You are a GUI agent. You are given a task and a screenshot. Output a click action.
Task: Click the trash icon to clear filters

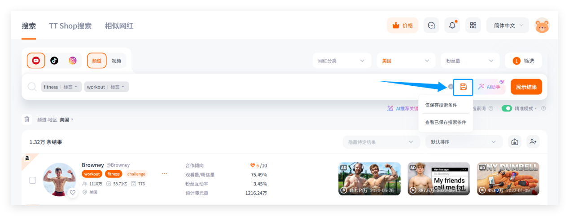27,119
